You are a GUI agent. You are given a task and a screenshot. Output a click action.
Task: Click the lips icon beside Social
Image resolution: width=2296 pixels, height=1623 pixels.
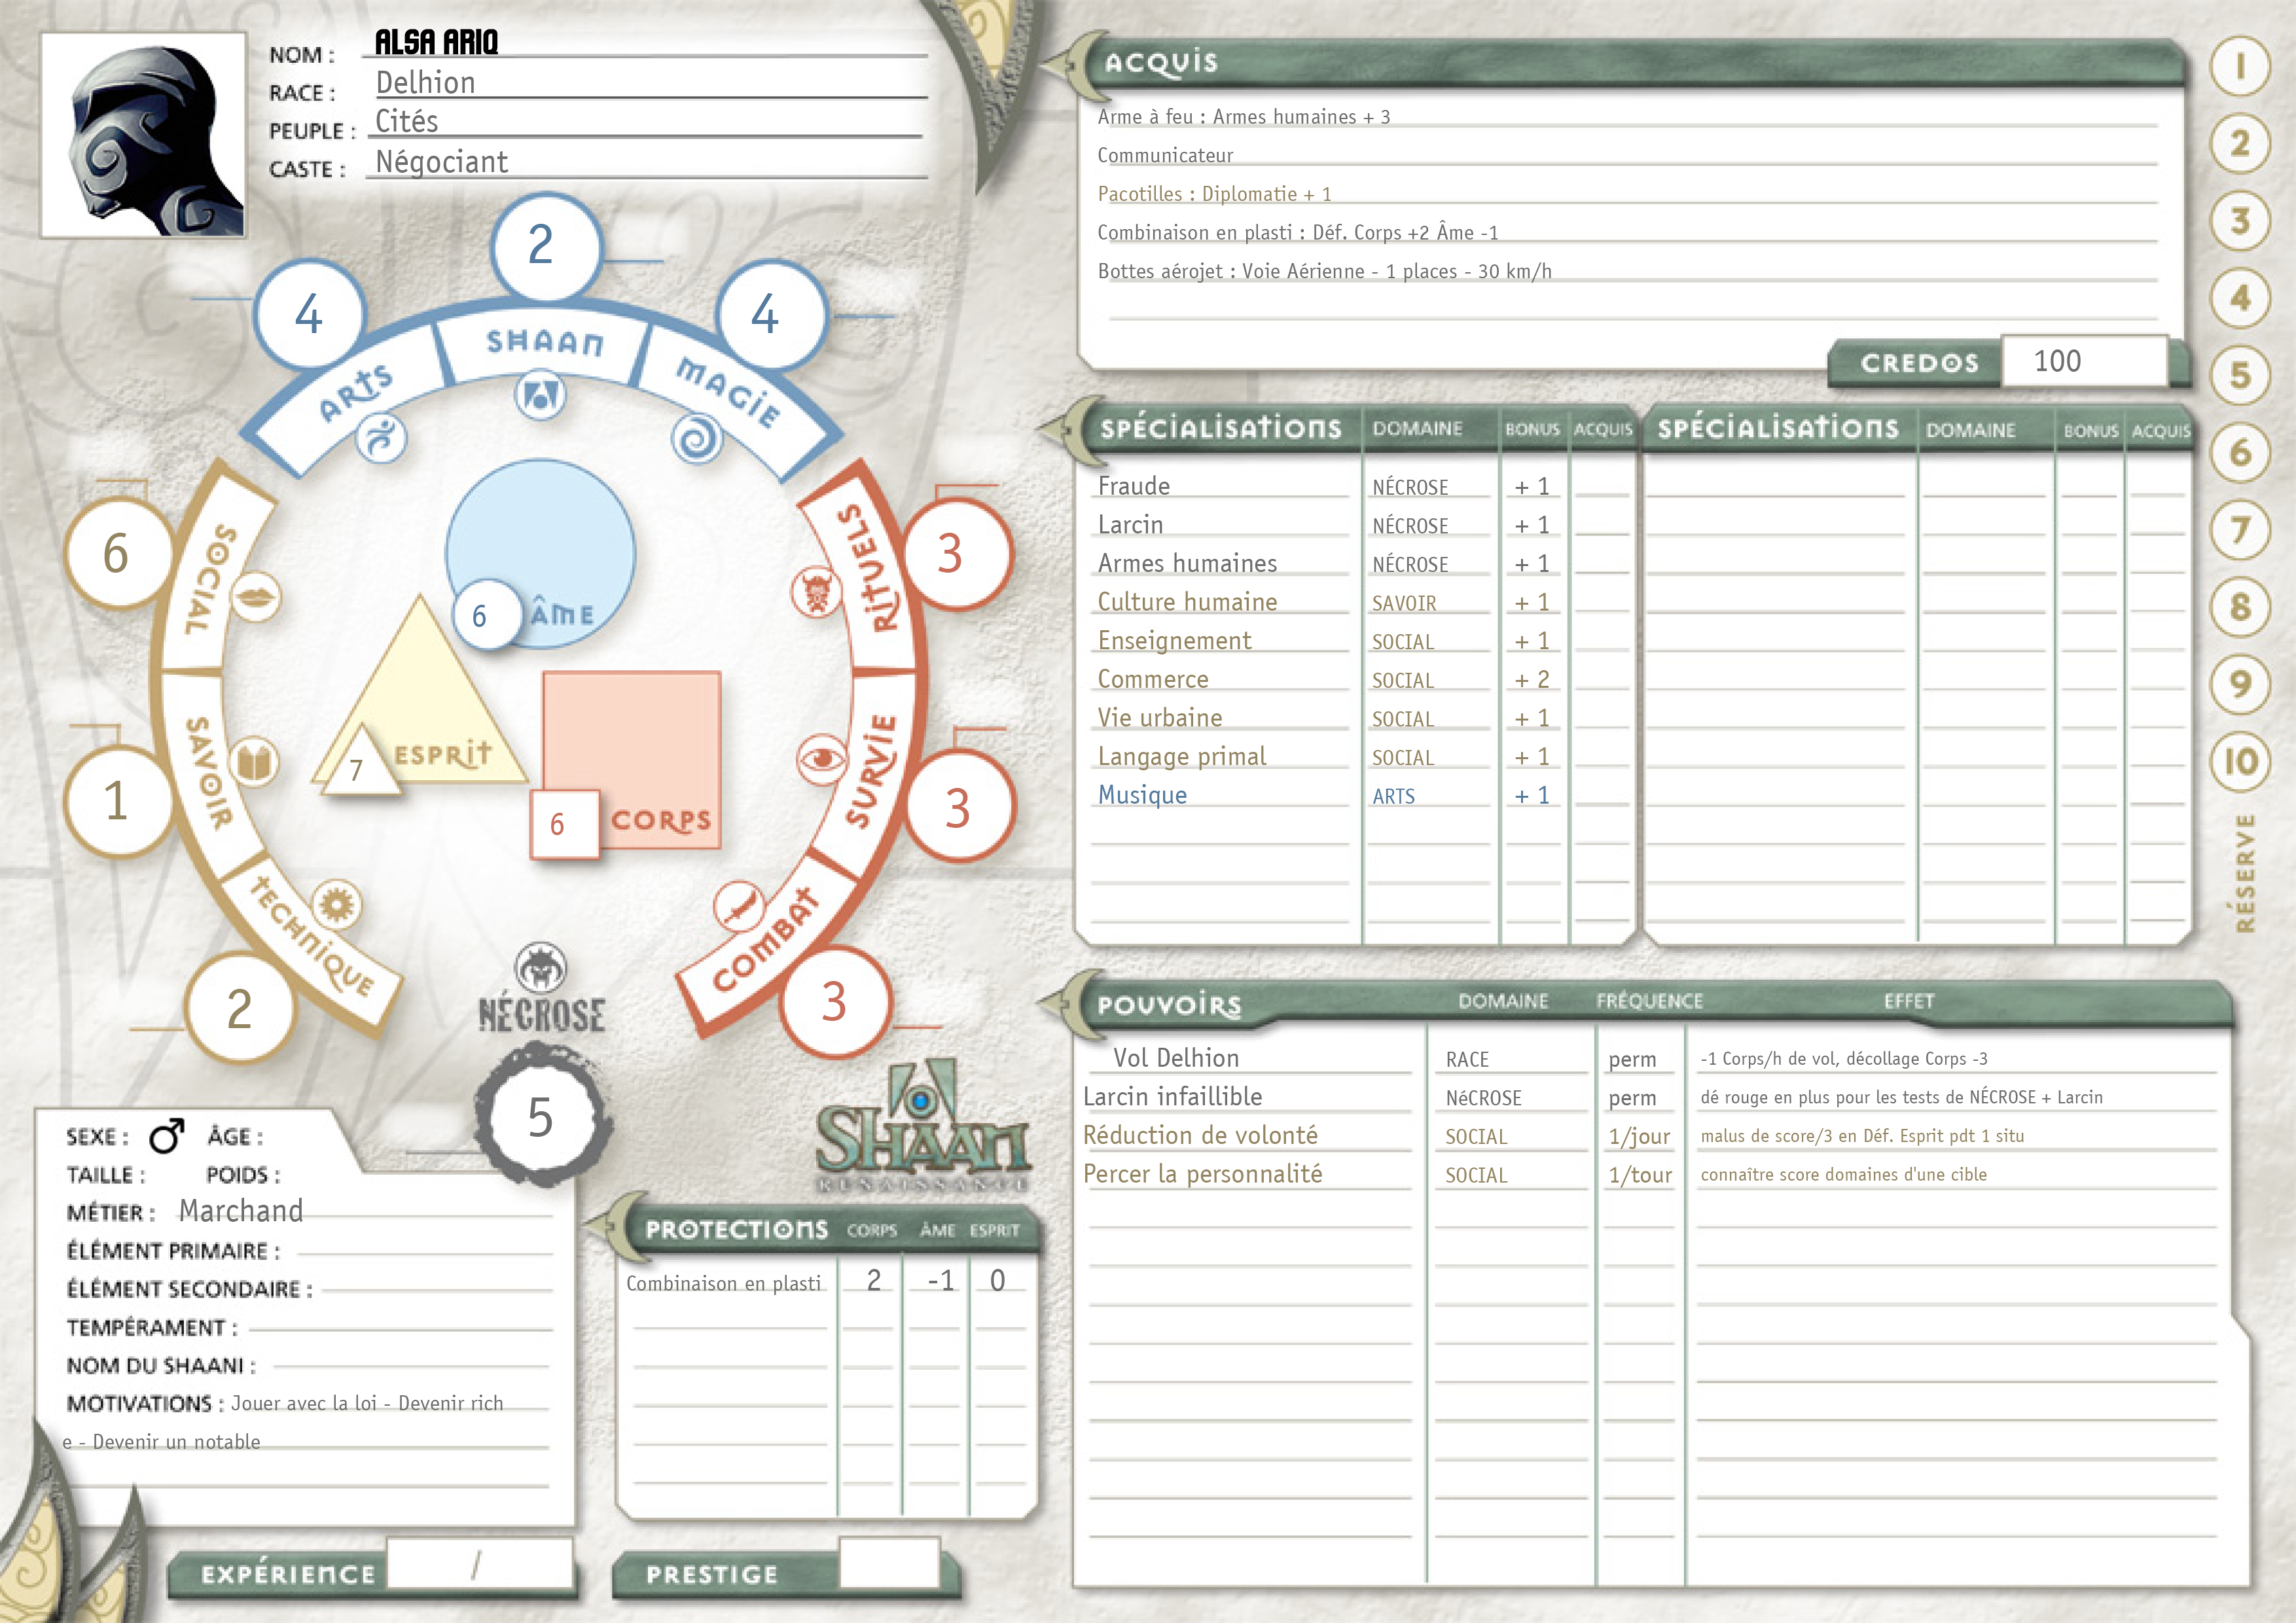coord(256,597)
